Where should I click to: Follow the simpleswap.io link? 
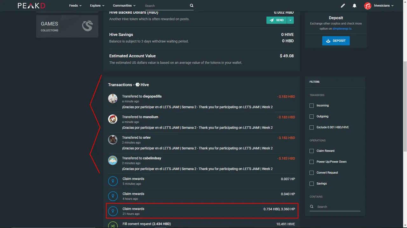point(342,29)
